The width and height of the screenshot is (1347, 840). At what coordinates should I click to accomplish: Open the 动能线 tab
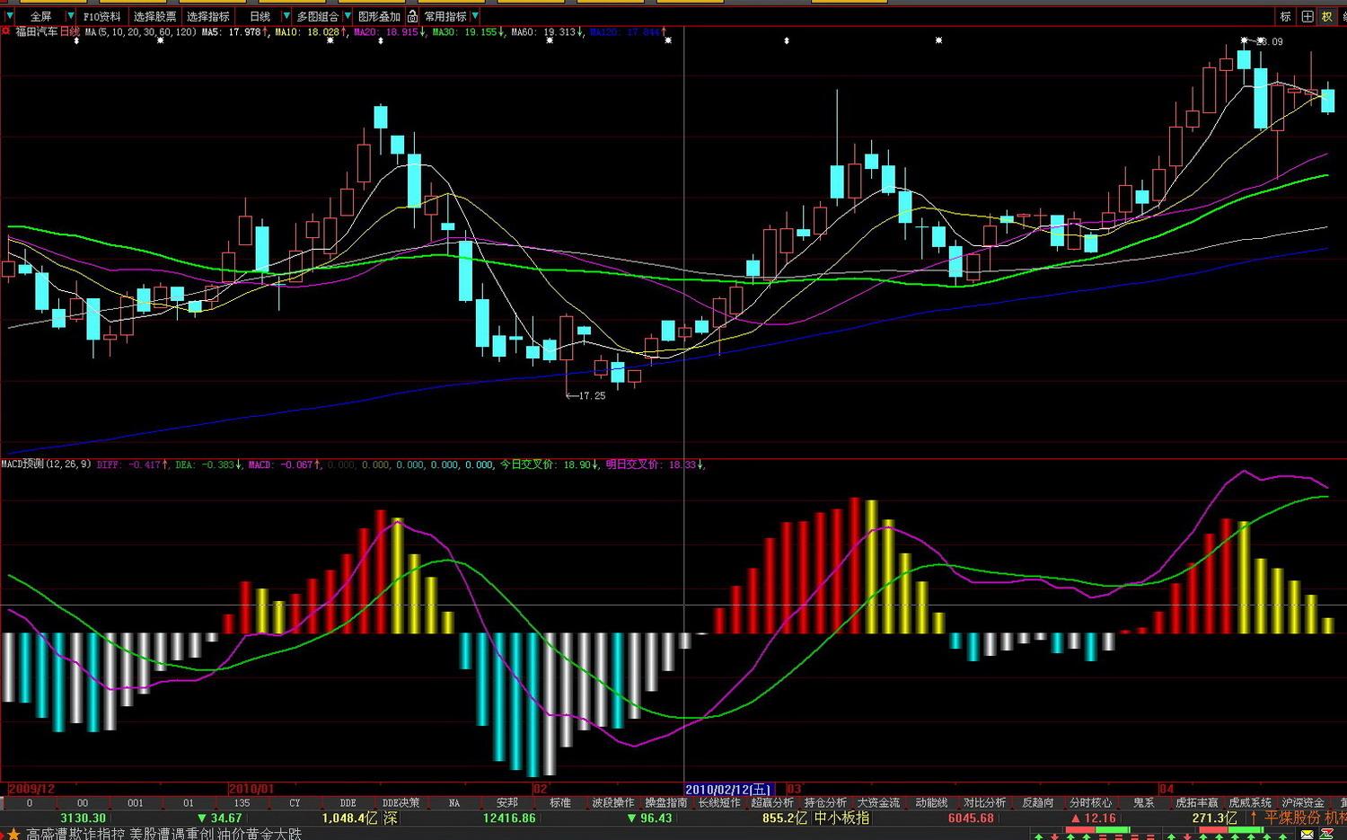[931, 803]
